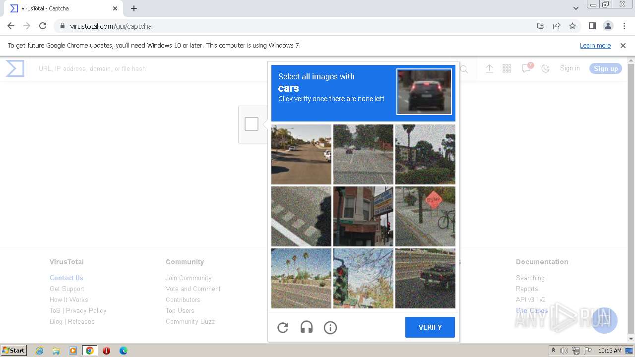Select captcha tile with row of palm trees
Viewport: 635px width, 357px height.
[x=301, y=278]
